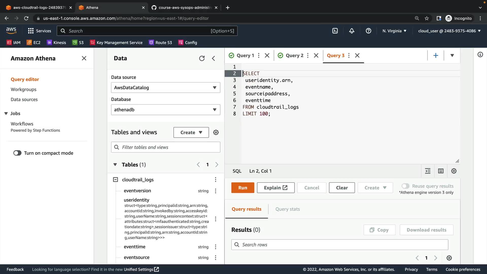Open the Query stats tab
The height and width of the screenshot is (274, 487).
pos(287,209)
